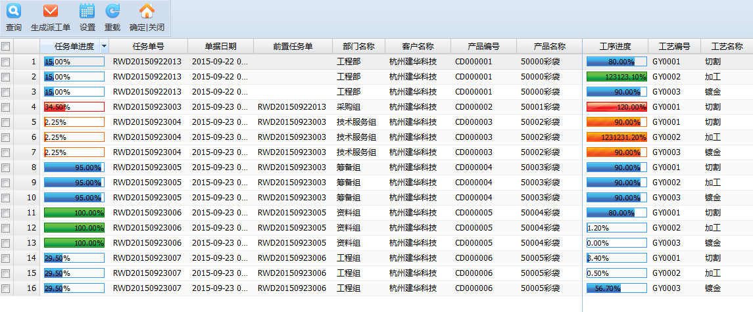Click the 重載 reload arrow icon
Viewport: 753px width, 312px height.
pyautogui.click(x=112, y=11)
